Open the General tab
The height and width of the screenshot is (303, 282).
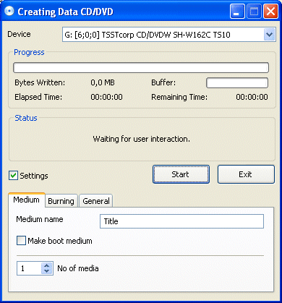(96, 201)
